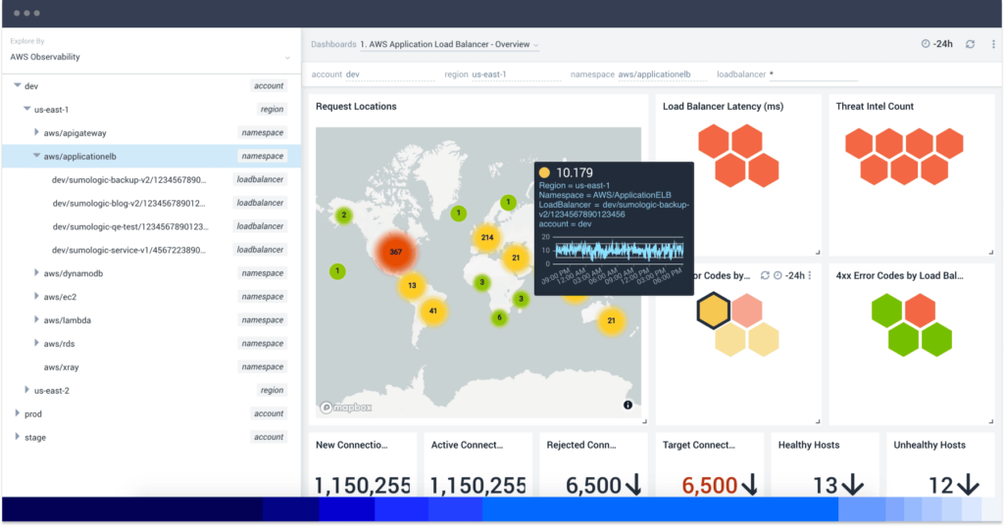The height and width of the screenshot is (526, 1004).
Task: Click the Threat Intel Count resize handle
Action: tap(990, 252)
